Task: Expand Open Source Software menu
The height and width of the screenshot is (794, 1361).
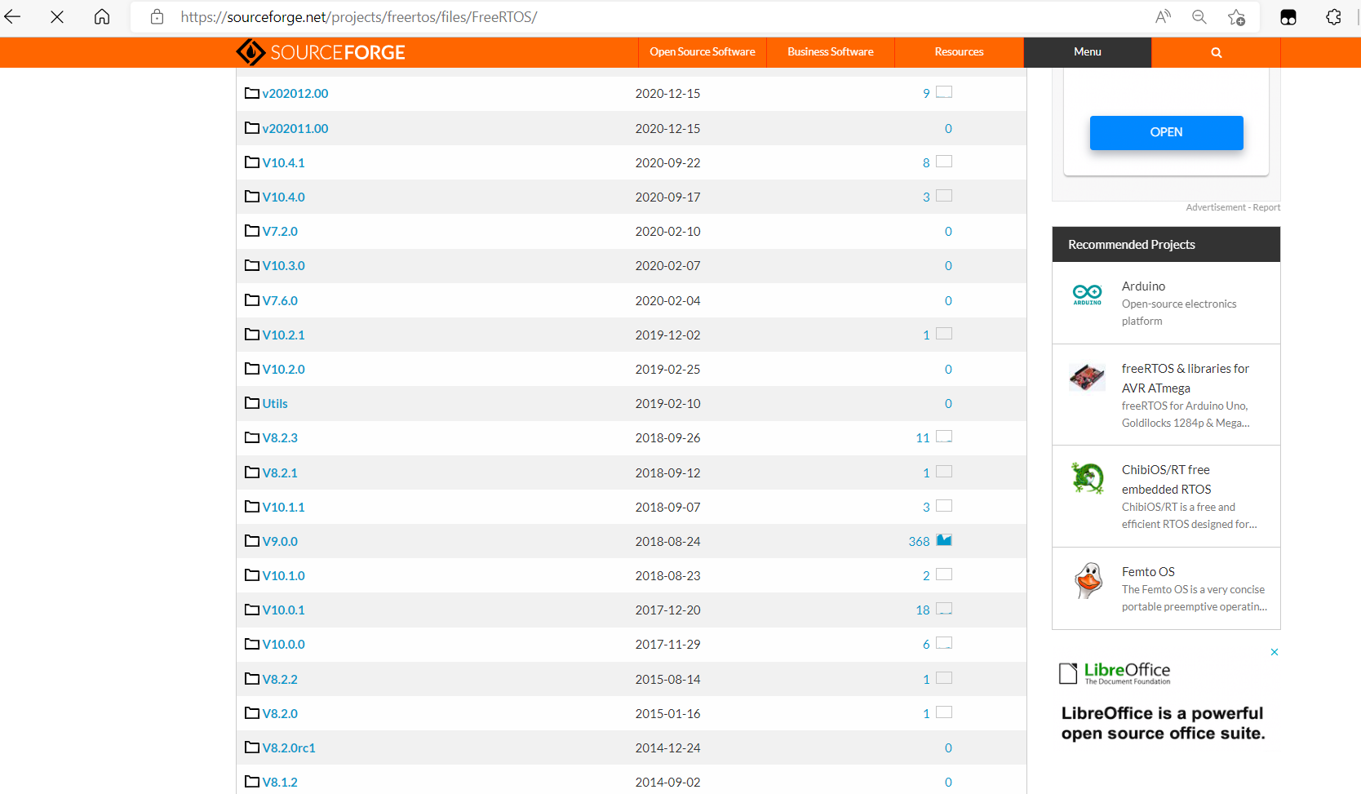Action: [x=702, y=52]
